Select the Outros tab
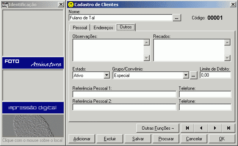Screen dimensions: 238x146 (126, 27)
